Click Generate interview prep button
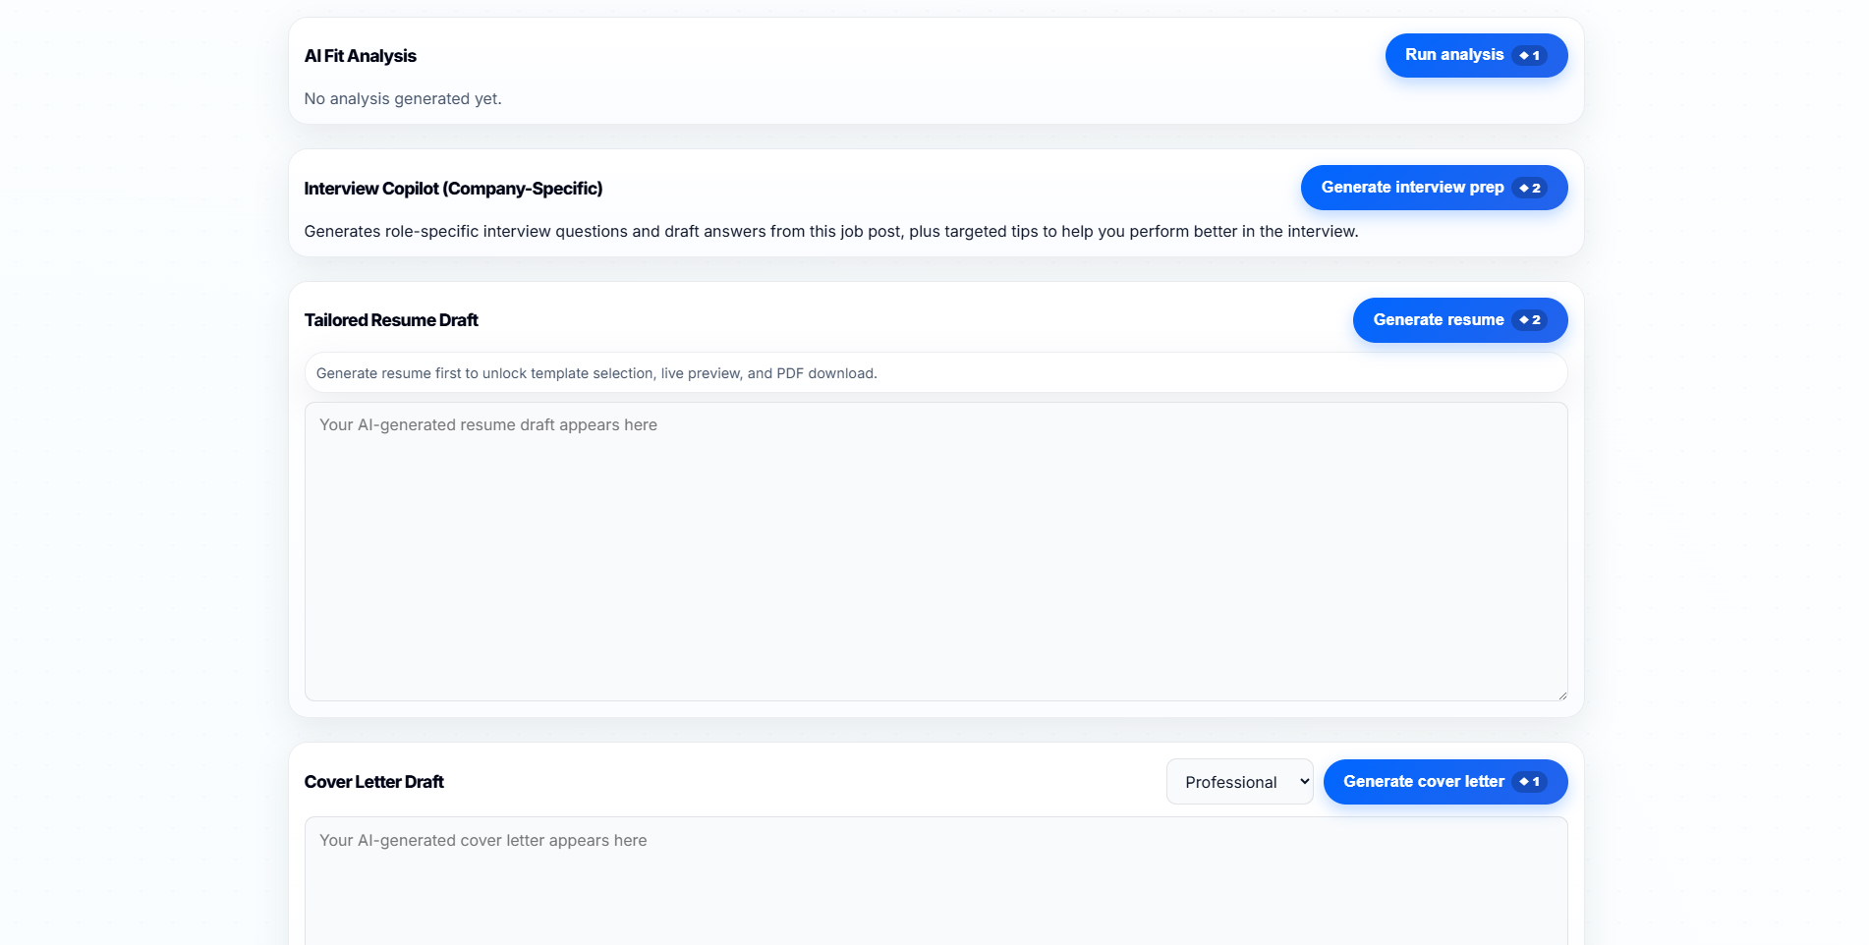The width and height of the screenshot is (1869, 945). click(x=1434, y=188)
